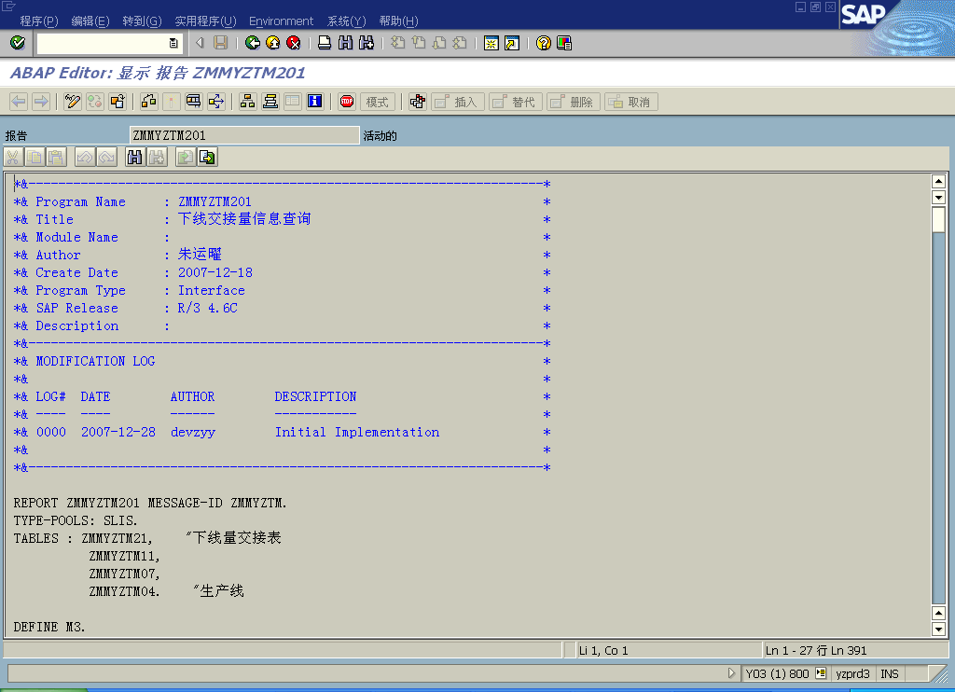Click the status bar expand triangle
Screen dimensions: 955x692
731,673
